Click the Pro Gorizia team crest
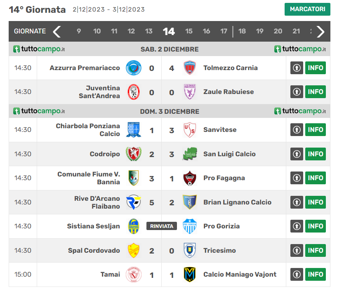337x289 pixels. 190,226
